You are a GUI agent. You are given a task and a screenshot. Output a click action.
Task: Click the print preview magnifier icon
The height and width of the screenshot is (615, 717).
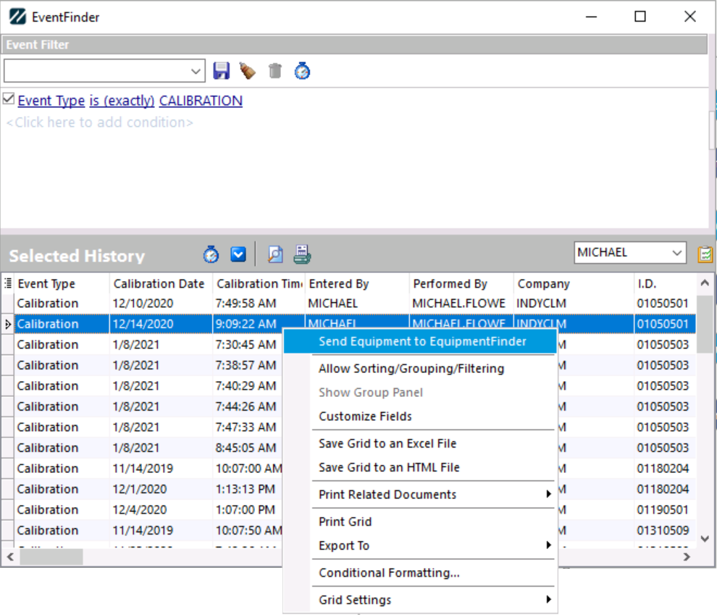pos(275,254)
